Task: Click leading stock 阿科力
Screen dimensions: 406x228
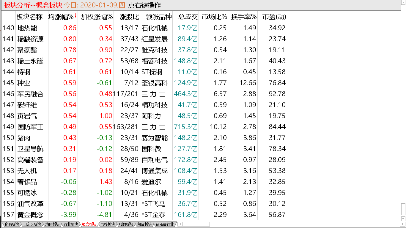Action: point(151,116)
